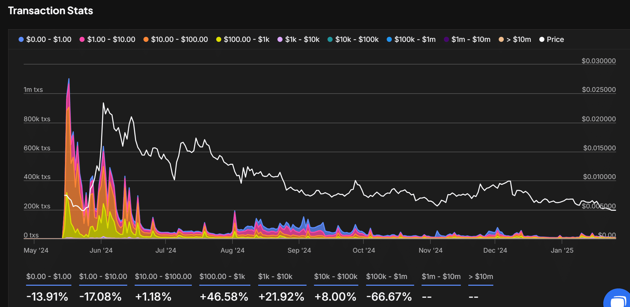Click the +21.92% change value
The width and height of the screenshot is (630, 307).
tap(281, 297)
